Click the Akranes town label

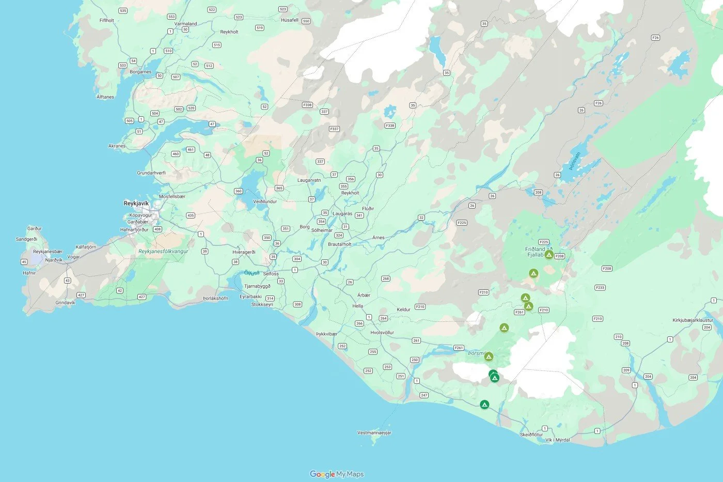click(x=117, y=146)
